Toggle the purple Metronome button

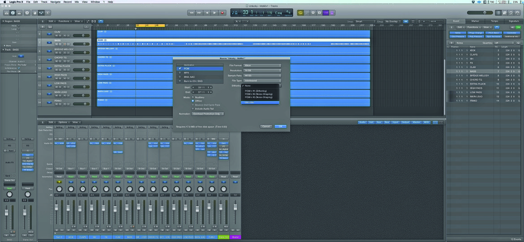(332, 13)
